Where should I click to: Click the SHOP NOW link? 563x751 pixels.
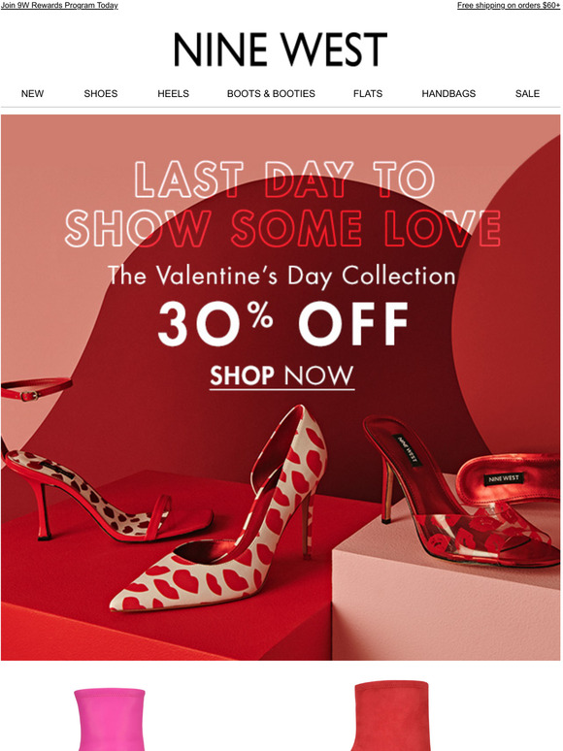[281, 375]
